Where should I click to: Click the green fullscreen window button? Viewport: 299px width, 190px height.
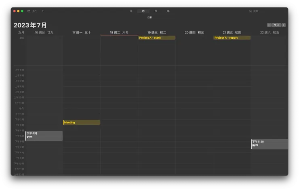(x=22, y=11)
